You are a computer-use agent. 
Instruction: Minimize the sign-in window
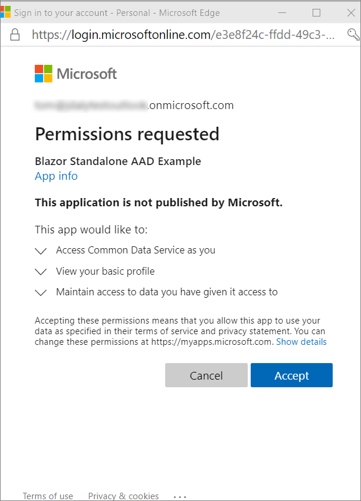click(x=283, y=12)
